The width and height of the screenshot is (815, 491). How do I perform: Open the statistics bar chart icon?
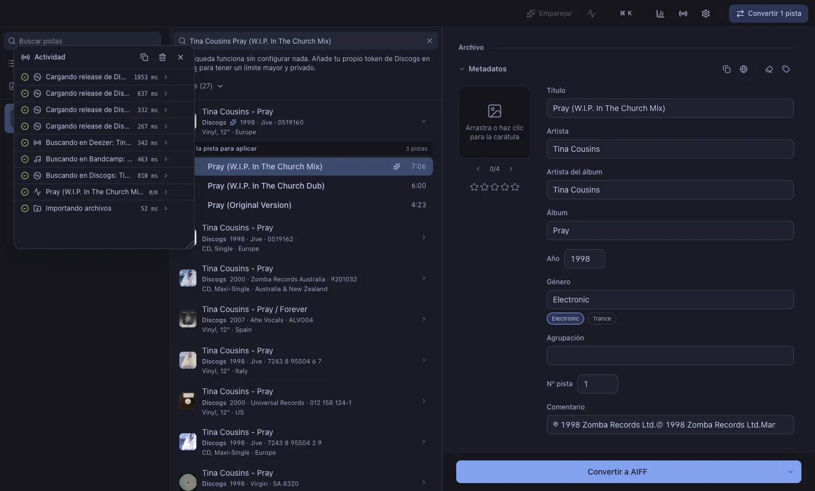[660, 14]
